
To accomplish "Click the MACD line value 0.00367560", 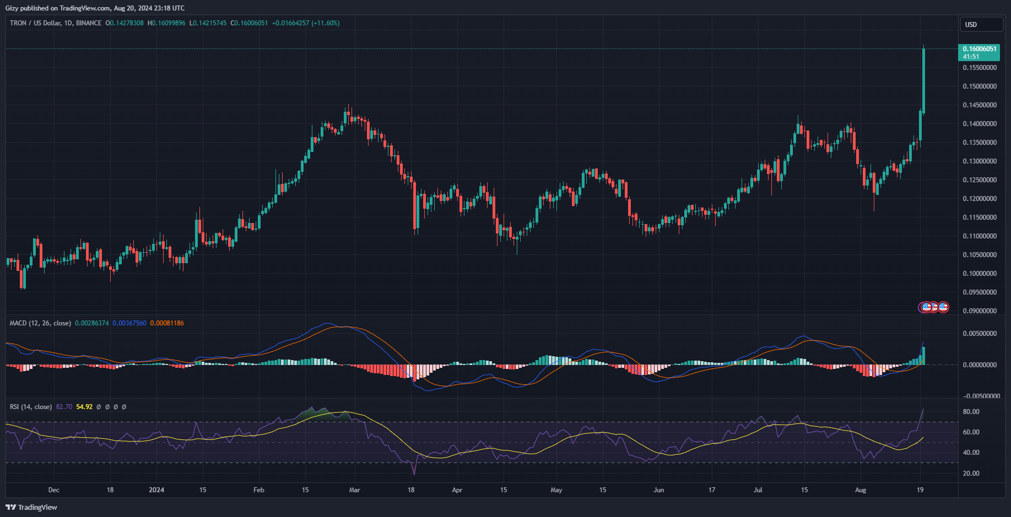I will [129, 323].
